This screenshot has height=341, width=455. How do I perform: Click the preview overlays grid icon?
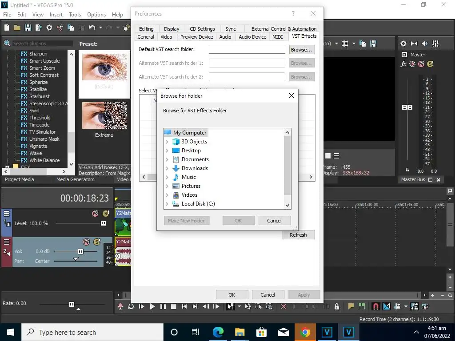[x=345, y=44]
